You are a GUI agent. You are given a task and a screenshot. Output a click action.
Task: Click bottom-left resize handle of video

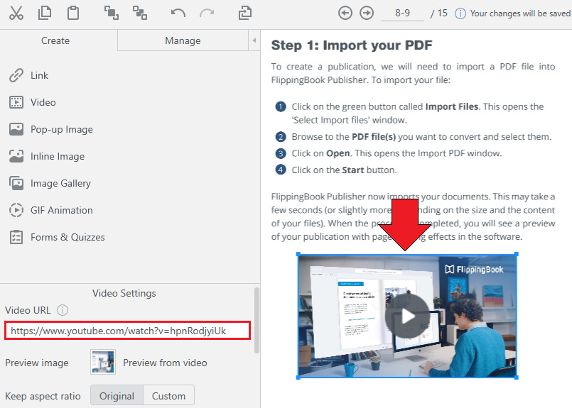[298, 377]
